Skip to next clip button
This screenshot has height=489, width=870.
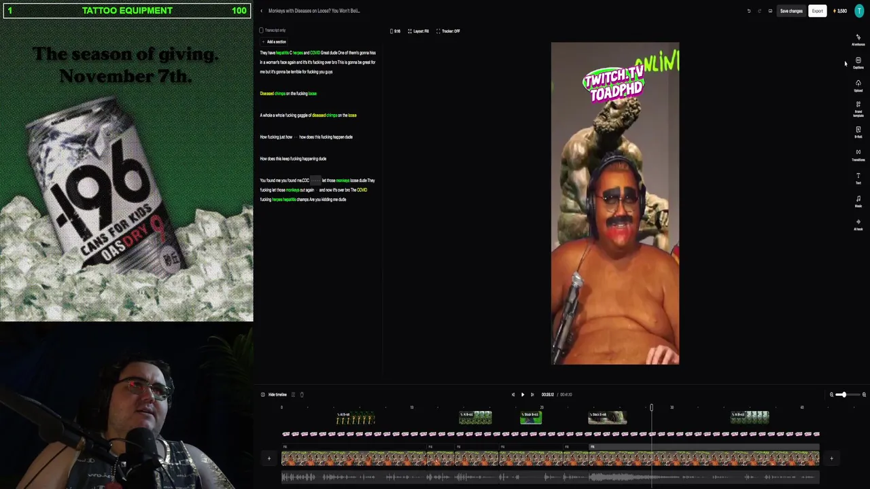pyautogui.click(x=532, y=395)
